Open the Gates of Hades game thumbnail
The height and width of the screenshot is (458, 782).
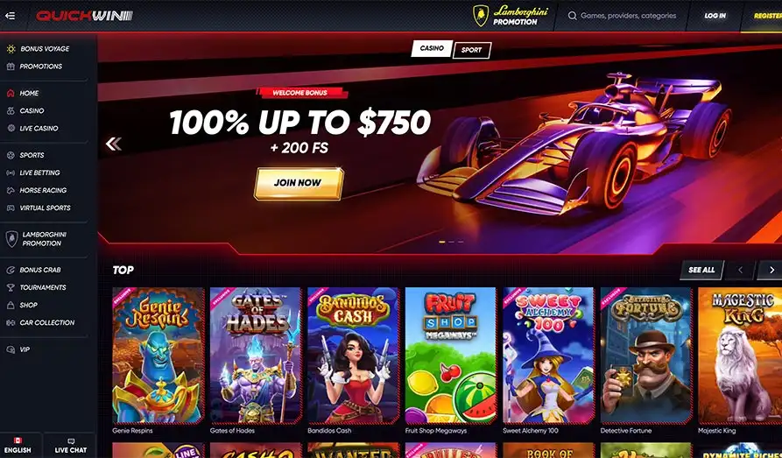[256, 356]
